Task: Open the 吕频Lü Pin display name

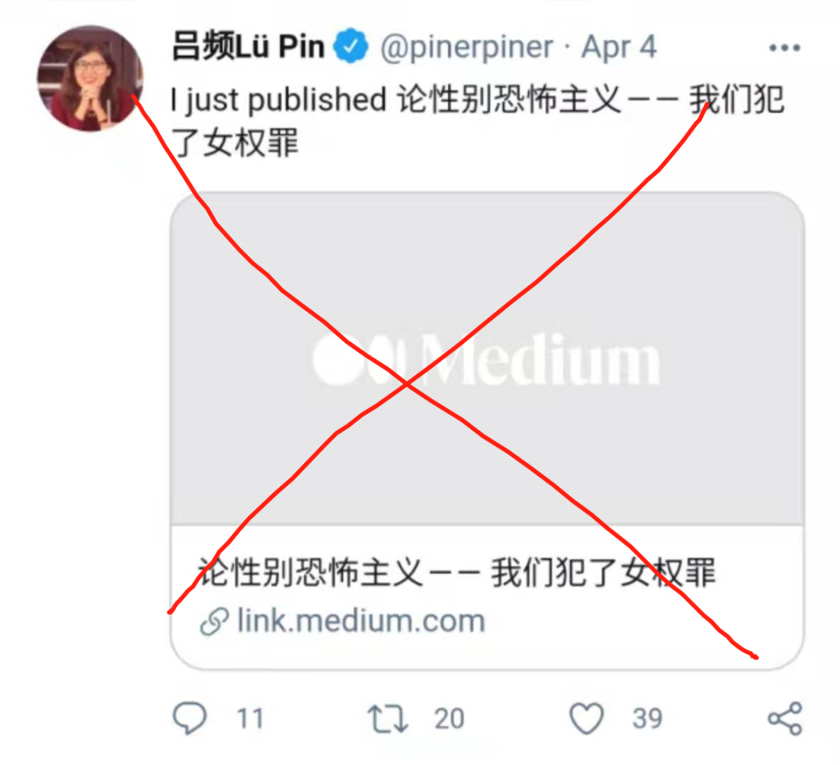Action: tap(248, 47)
